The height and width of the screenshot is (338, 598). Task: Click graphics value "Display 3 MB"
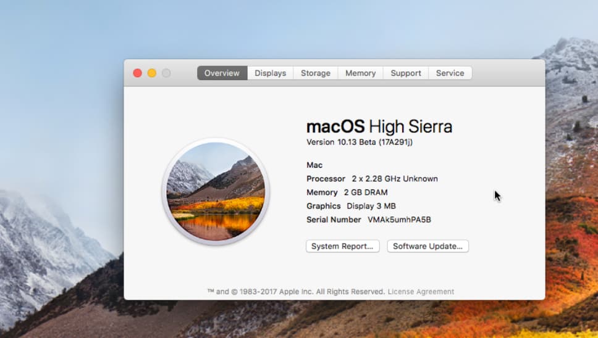371,206
